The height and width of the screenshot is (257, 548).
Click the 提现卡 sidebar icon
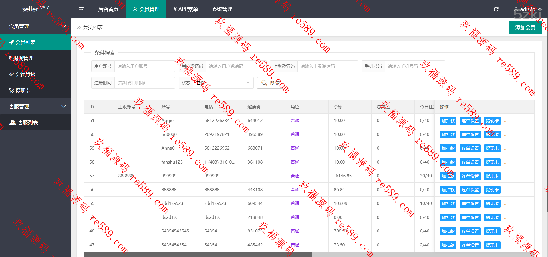pos(11,91)
